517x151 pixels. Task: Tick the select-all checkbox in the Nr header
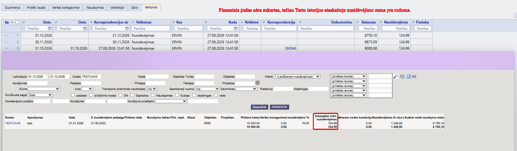click(17, 22)
